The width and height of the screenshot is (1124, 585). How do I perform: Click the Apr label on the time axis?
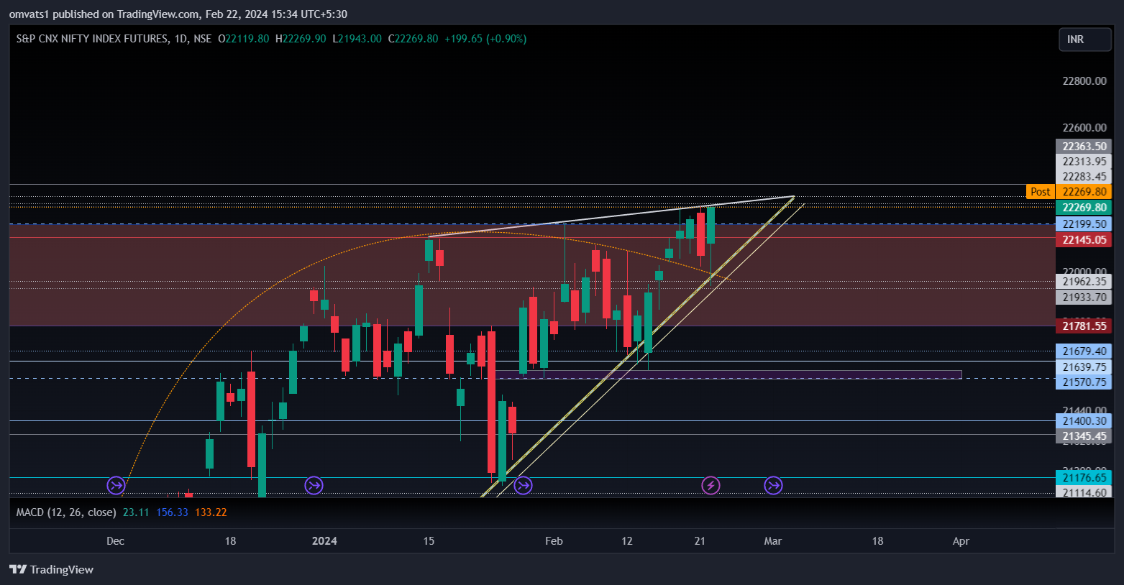click(961, 541)
